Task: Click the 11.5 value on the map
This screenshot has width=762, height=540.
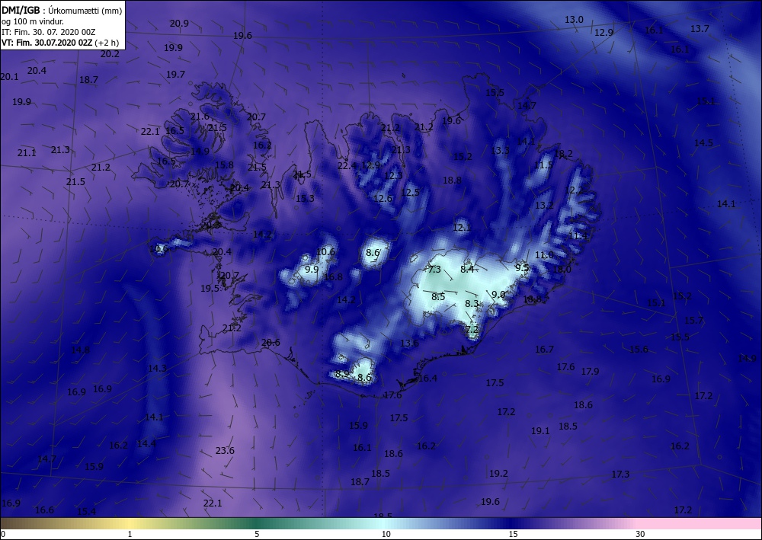Action: point(543,165)
